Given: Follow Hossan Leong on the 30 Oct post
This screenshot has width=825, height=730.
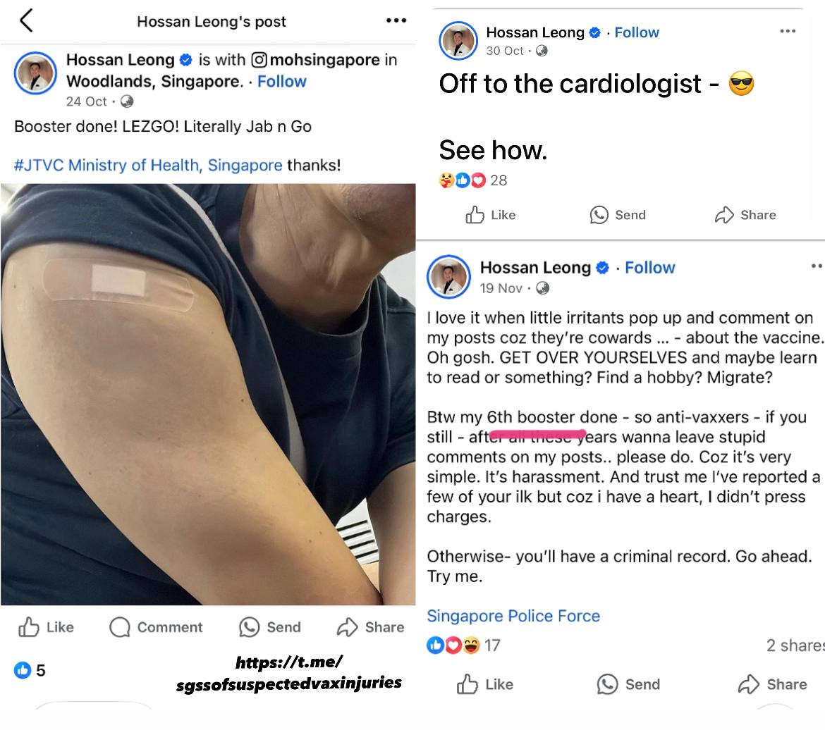Looking at the screenshot, I should [637, 32].
